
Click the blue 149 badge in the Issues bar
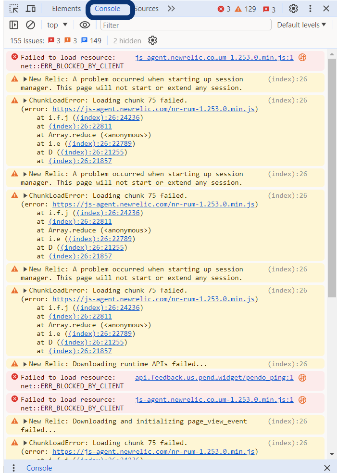(x=91, y=40)
